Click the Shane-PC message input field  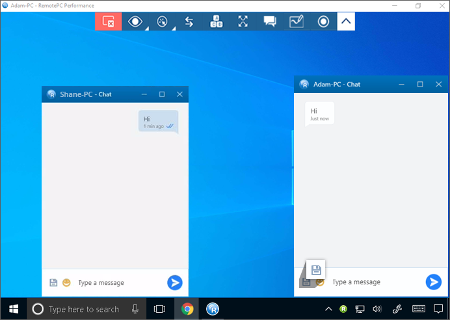click(117, 282)
